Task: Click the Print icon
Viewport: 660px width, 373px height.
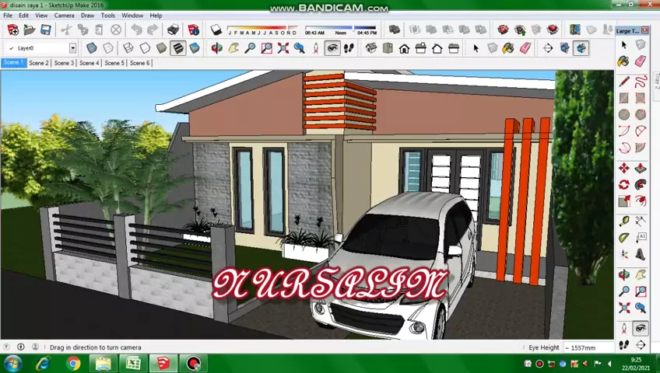Action: point(173,30)
